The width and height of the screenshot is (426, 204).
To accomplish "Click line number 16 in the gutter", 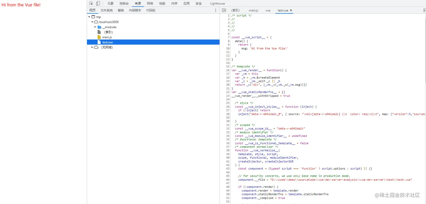I will (x=228, y=70).
